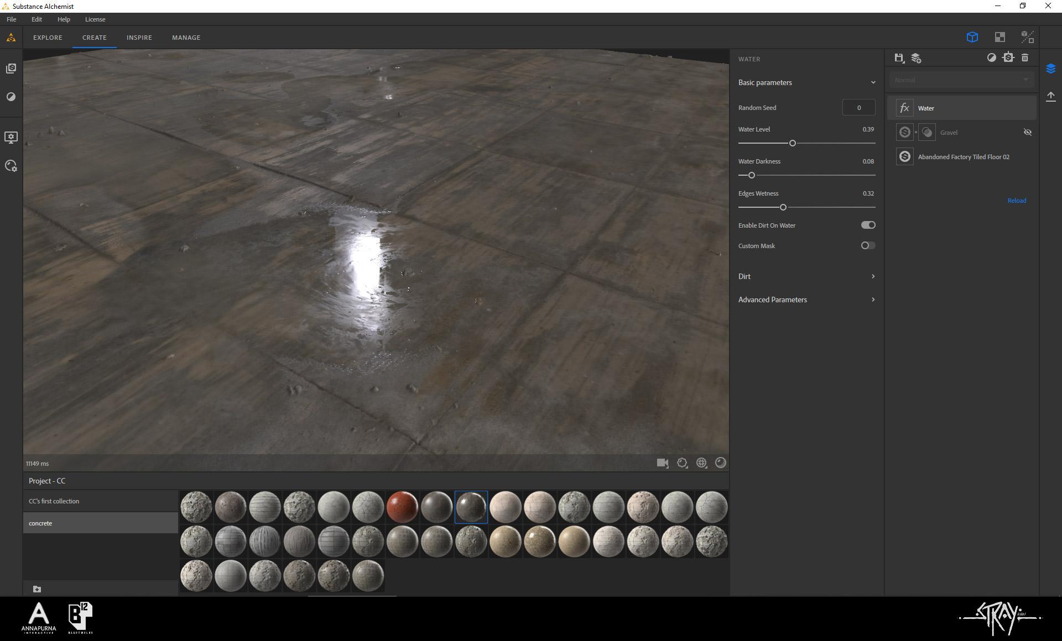Collapse the Basic parameters section
The width and height of the screenshot is (1062, 641).
(873, 83)
